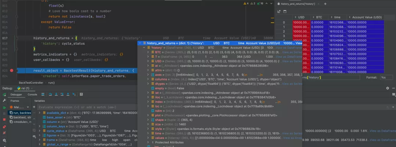This screenshot has height=147, width=396.
Task: Open View Breakpoints icon
Action: pos(4,127)
